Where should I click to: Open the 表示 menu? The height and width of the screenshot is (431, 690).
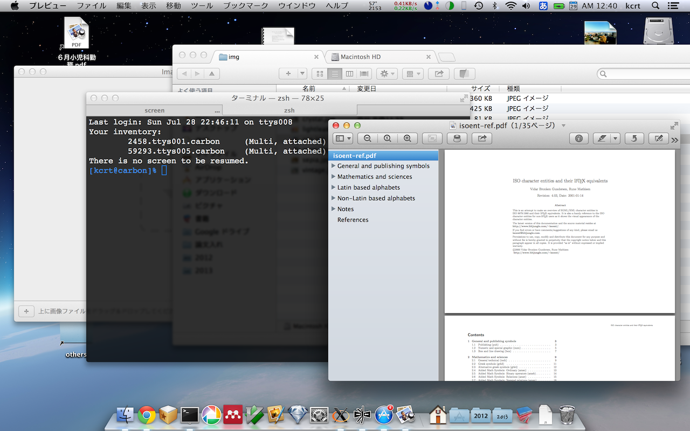pyautogui.click(x=149, y=6)
